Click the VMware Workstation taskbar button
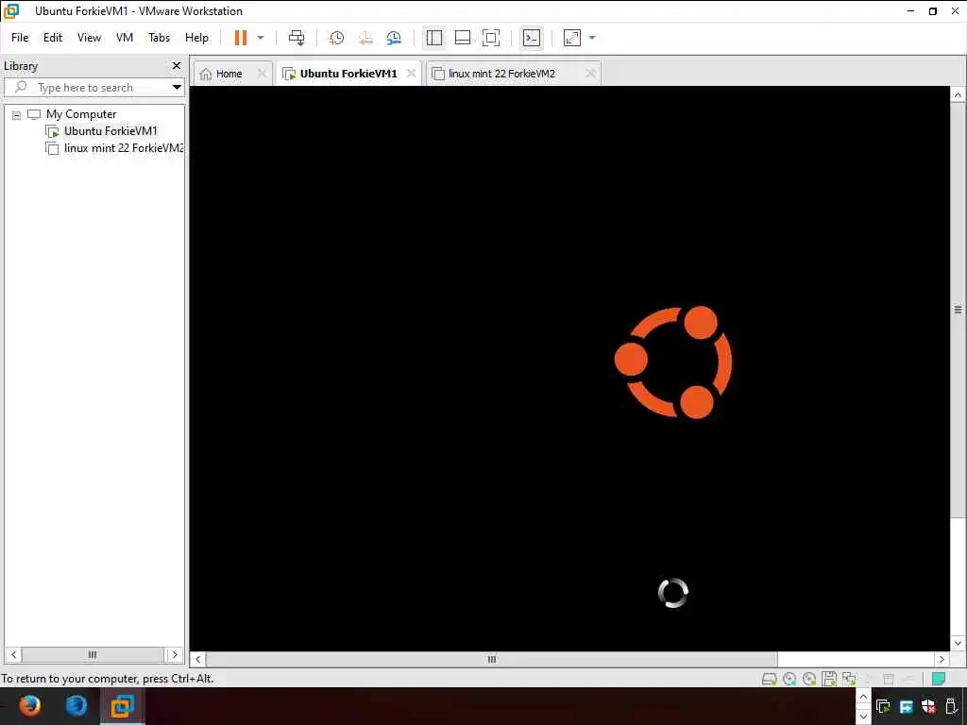Screen dimensions: 967x725 pyautogui.click(x=122, y=706)
